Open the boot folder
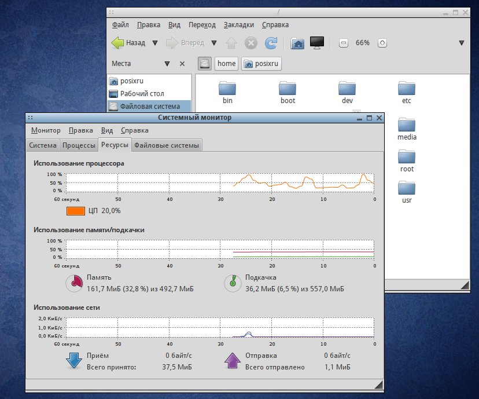Image resolution: width=479 pixels, height=399 pixels. coord(288,93)
